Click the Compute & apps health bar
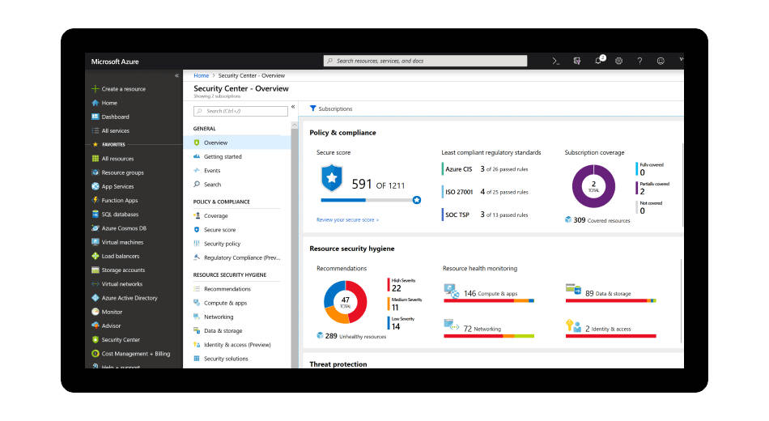Image resolution: width=769 pixels, height=421 pixels. [x=488, y=301]
